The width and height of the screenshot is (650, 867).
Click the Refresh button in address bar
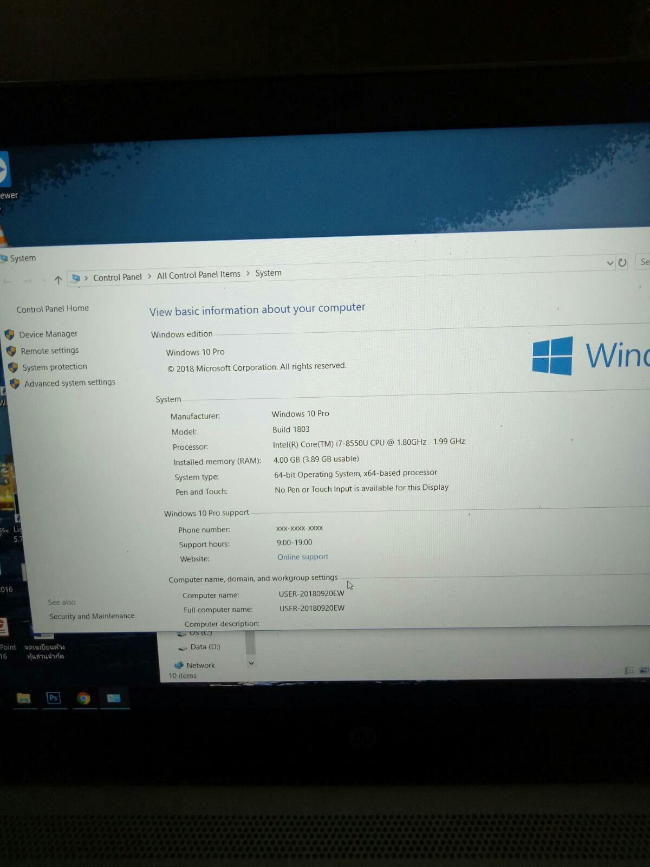622,262
